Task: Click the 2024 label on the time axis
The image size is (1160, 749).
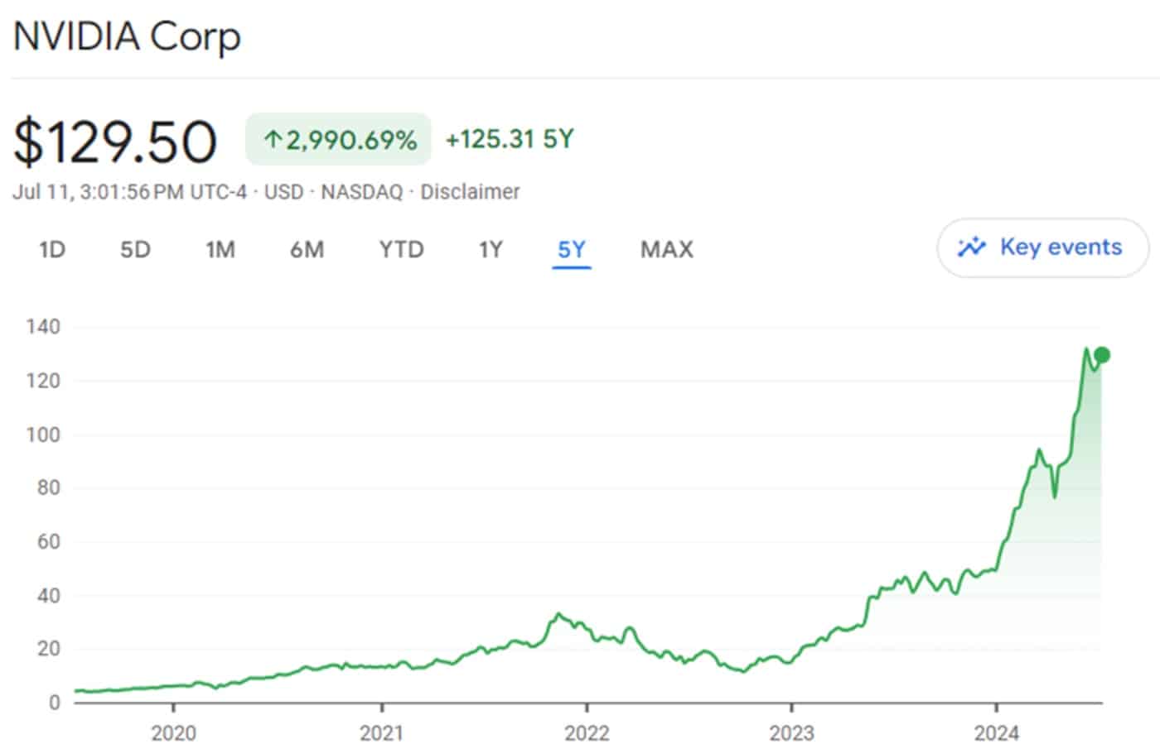Action: (997, 732)
